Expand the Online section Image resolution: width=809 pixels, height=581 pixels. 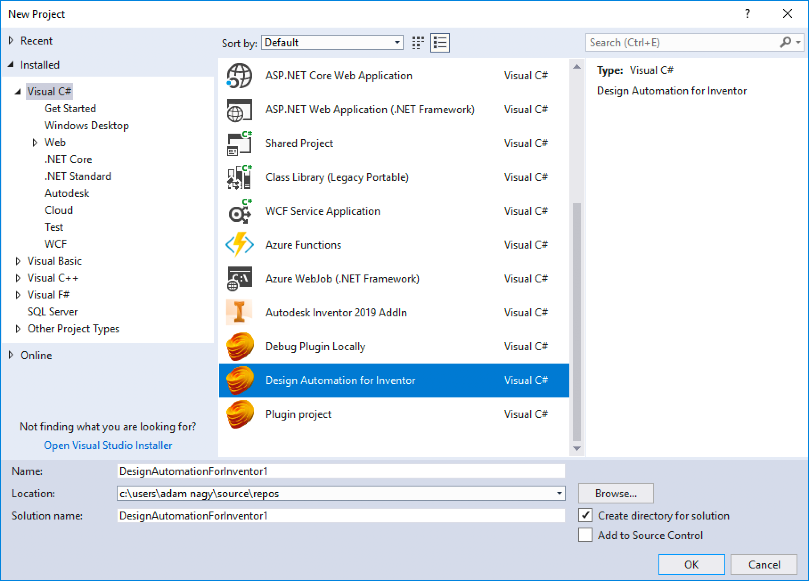(11, 355)
